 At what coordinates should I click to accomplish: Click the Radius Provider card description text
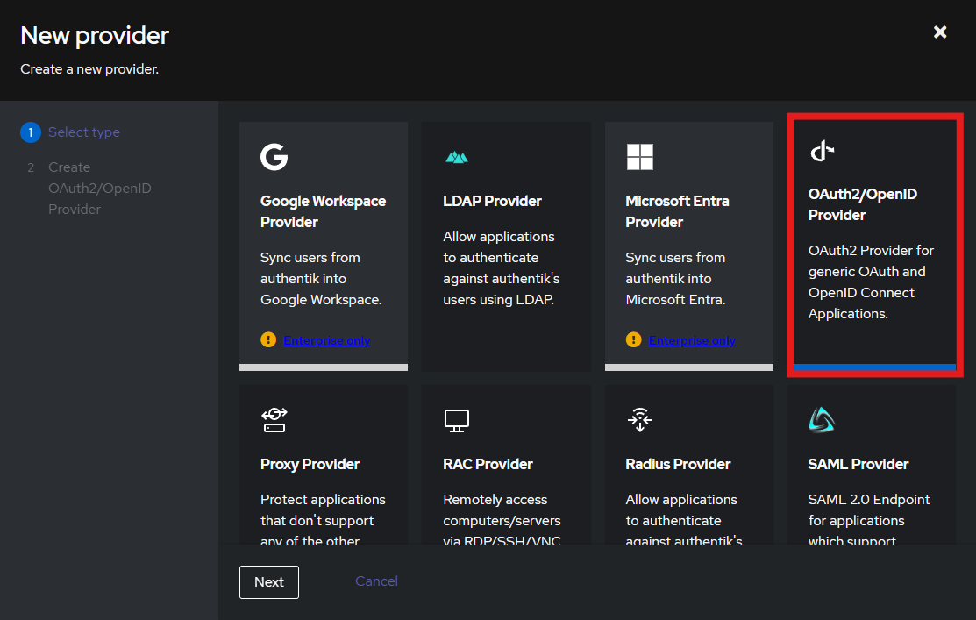pyautogui.click(x=684, y=518)
